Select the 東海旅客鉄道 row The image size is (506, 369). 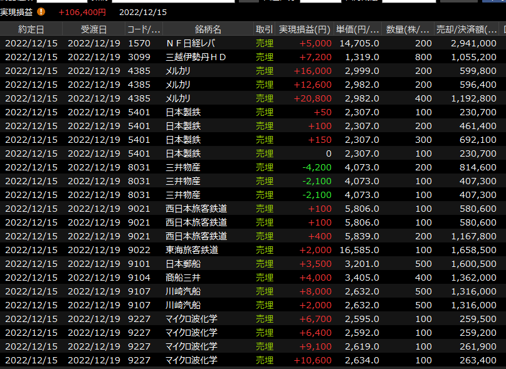click(x=192, y=250)
